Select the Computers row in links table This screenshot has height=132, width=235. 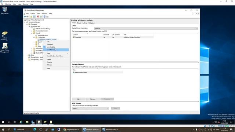pos(113,37)
